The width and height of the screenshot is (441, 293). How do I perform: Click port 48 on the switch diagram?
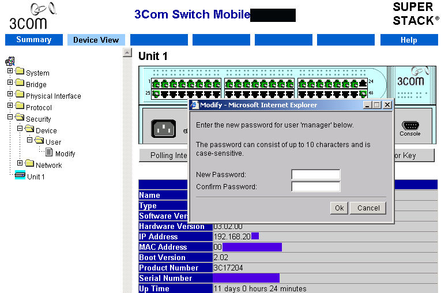(363, 93)
